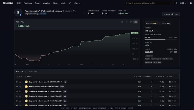Click the $110.39K volume value
Screen dimensions: 194x110
point(149,52)
